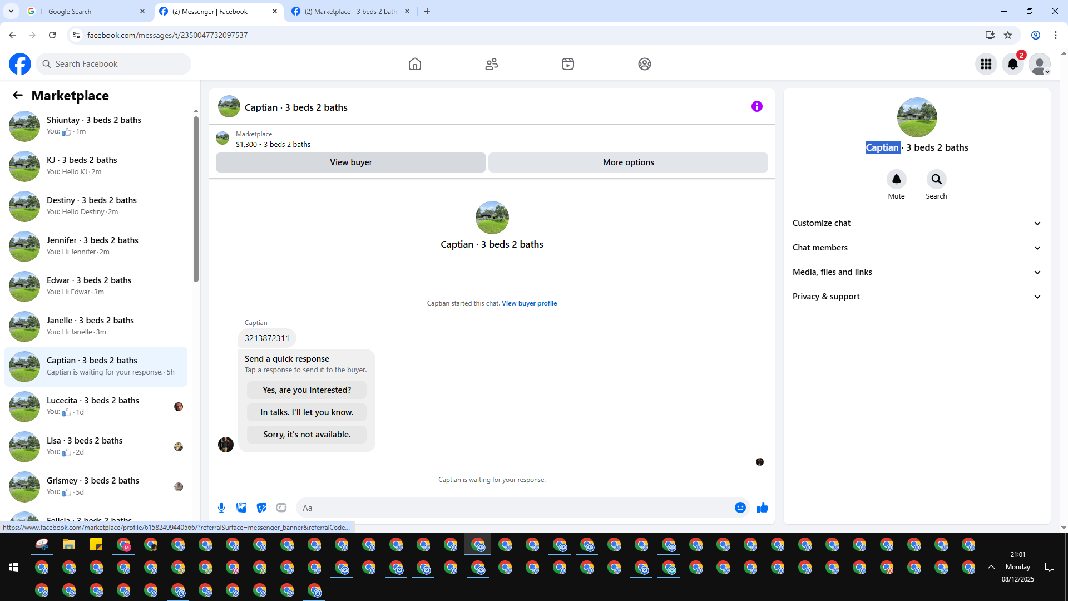Viewport: 1068px width, 601px height.
Task: Open the Facebook menu grid icon
Action: pos(986,64)
